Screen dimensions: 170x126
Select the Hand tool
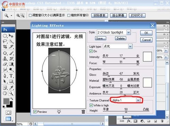[5, 93]
